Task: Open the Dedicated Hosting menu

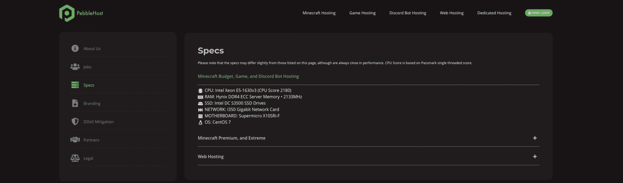Action: [494, 13]
